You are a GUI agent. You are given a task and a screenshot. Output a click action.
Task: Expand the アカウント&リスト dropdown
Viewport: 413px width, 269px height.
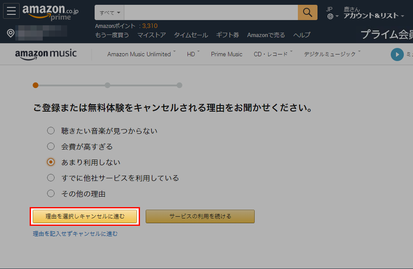click(373, 16)
